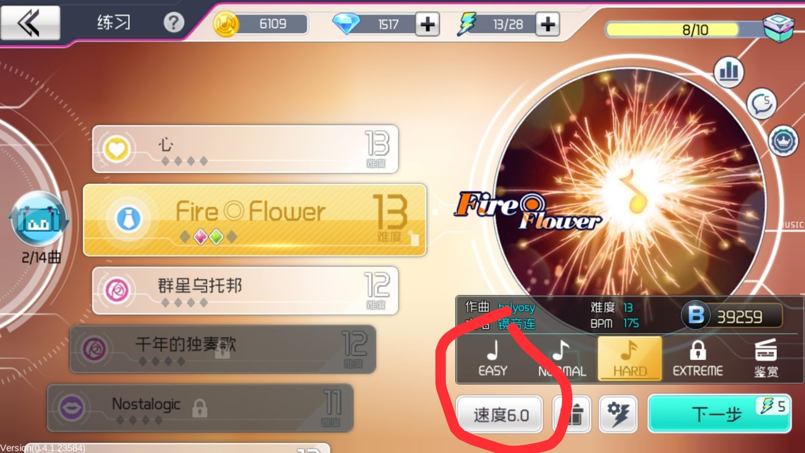Open the crown badge icon
Viewport: 805px width, 453px height.
click(783, 140)
